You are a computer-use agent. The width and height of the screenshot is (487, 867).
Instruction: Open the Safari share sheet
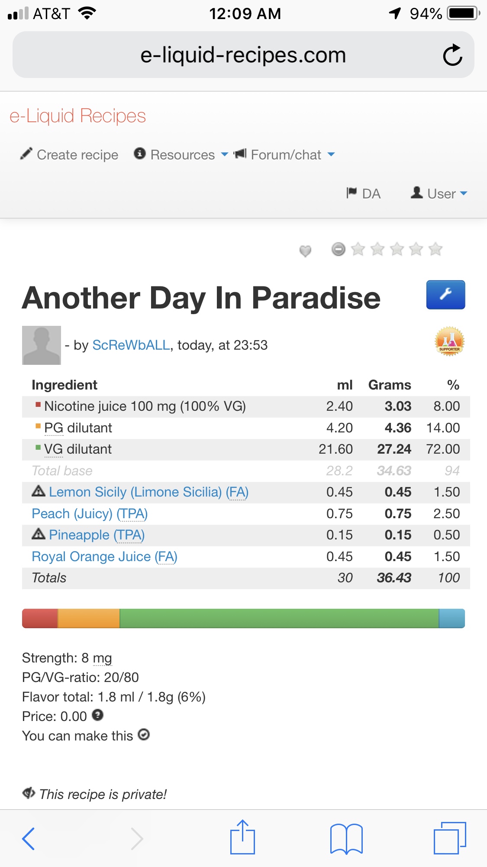[242, 838]
